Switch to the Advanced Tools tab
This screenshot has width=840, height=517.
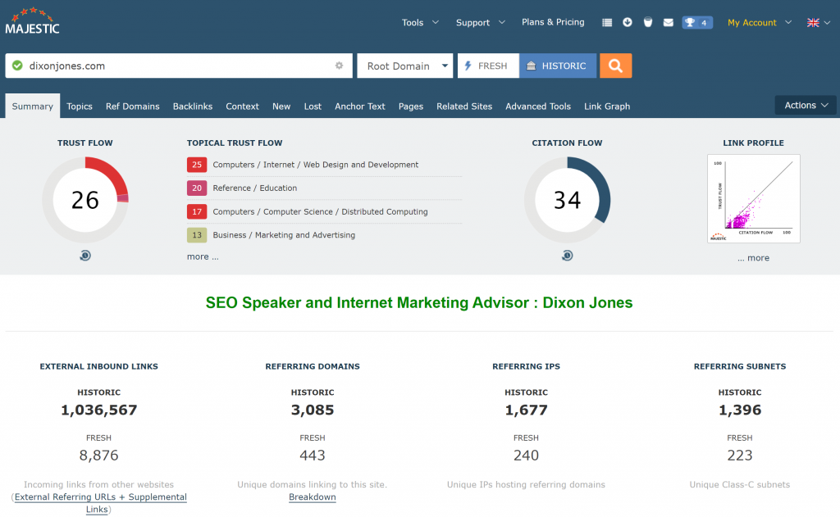[538, 106]
